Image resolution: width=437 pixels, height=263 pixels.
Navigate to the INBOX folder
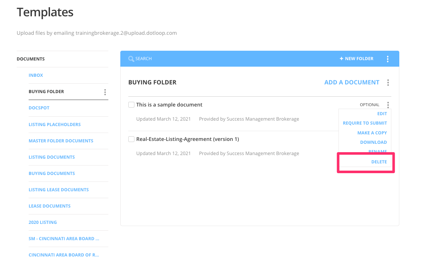coord(36,75)
